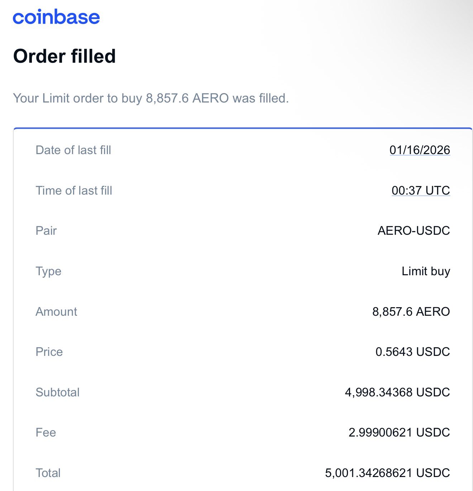Click the 2.99900621 USDC fee value
Viewport: 473px width, 491px height.
(399, 432)
